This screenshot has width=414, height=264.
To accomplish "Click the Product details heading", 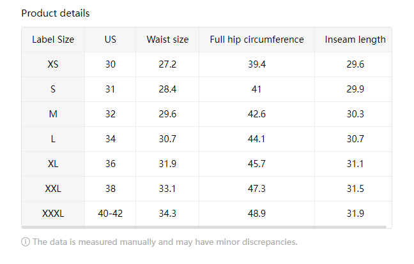I will coord(56,13).
